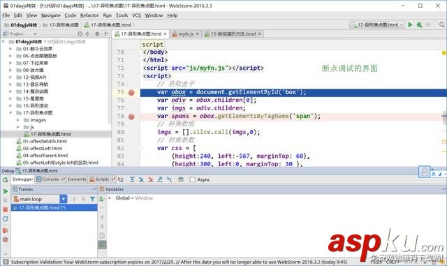Click the Step Into icon
447x266 pixels.
coord(141,179)
